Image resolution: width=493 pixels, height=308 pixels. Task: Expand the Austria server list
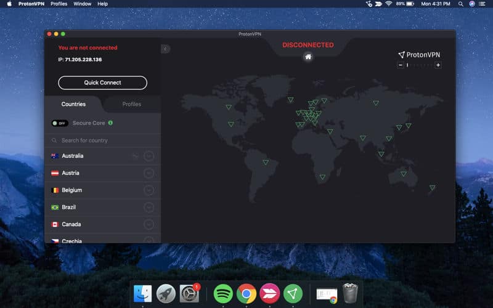[149, 173]
